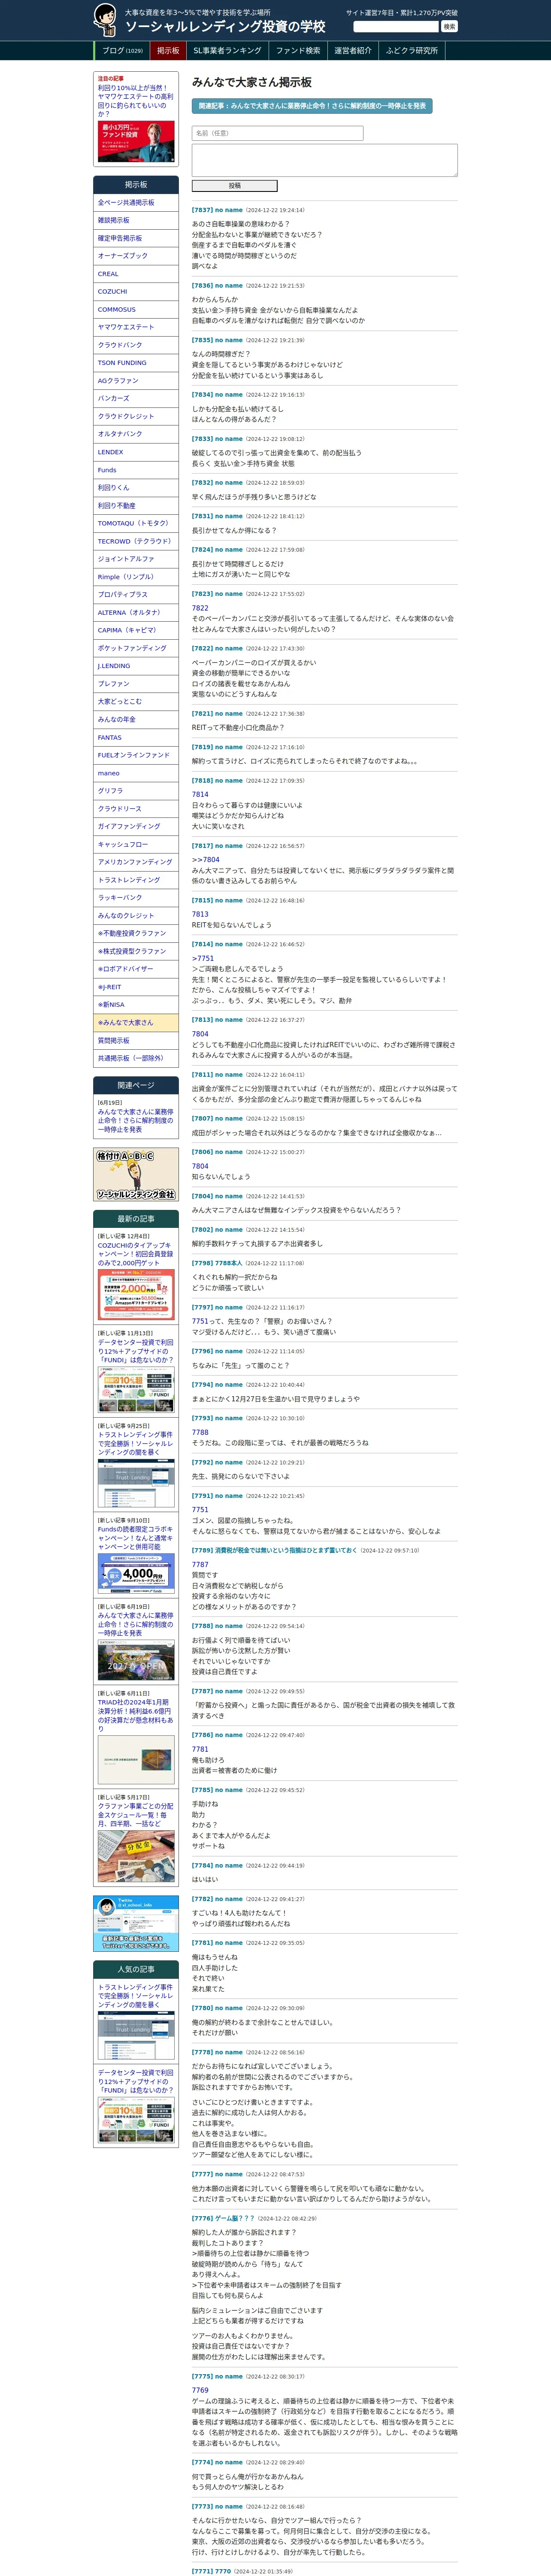This screenshot has height=2576, width=551.
Task: Open the ファンド検索 tab
Action: pos(298,50)
